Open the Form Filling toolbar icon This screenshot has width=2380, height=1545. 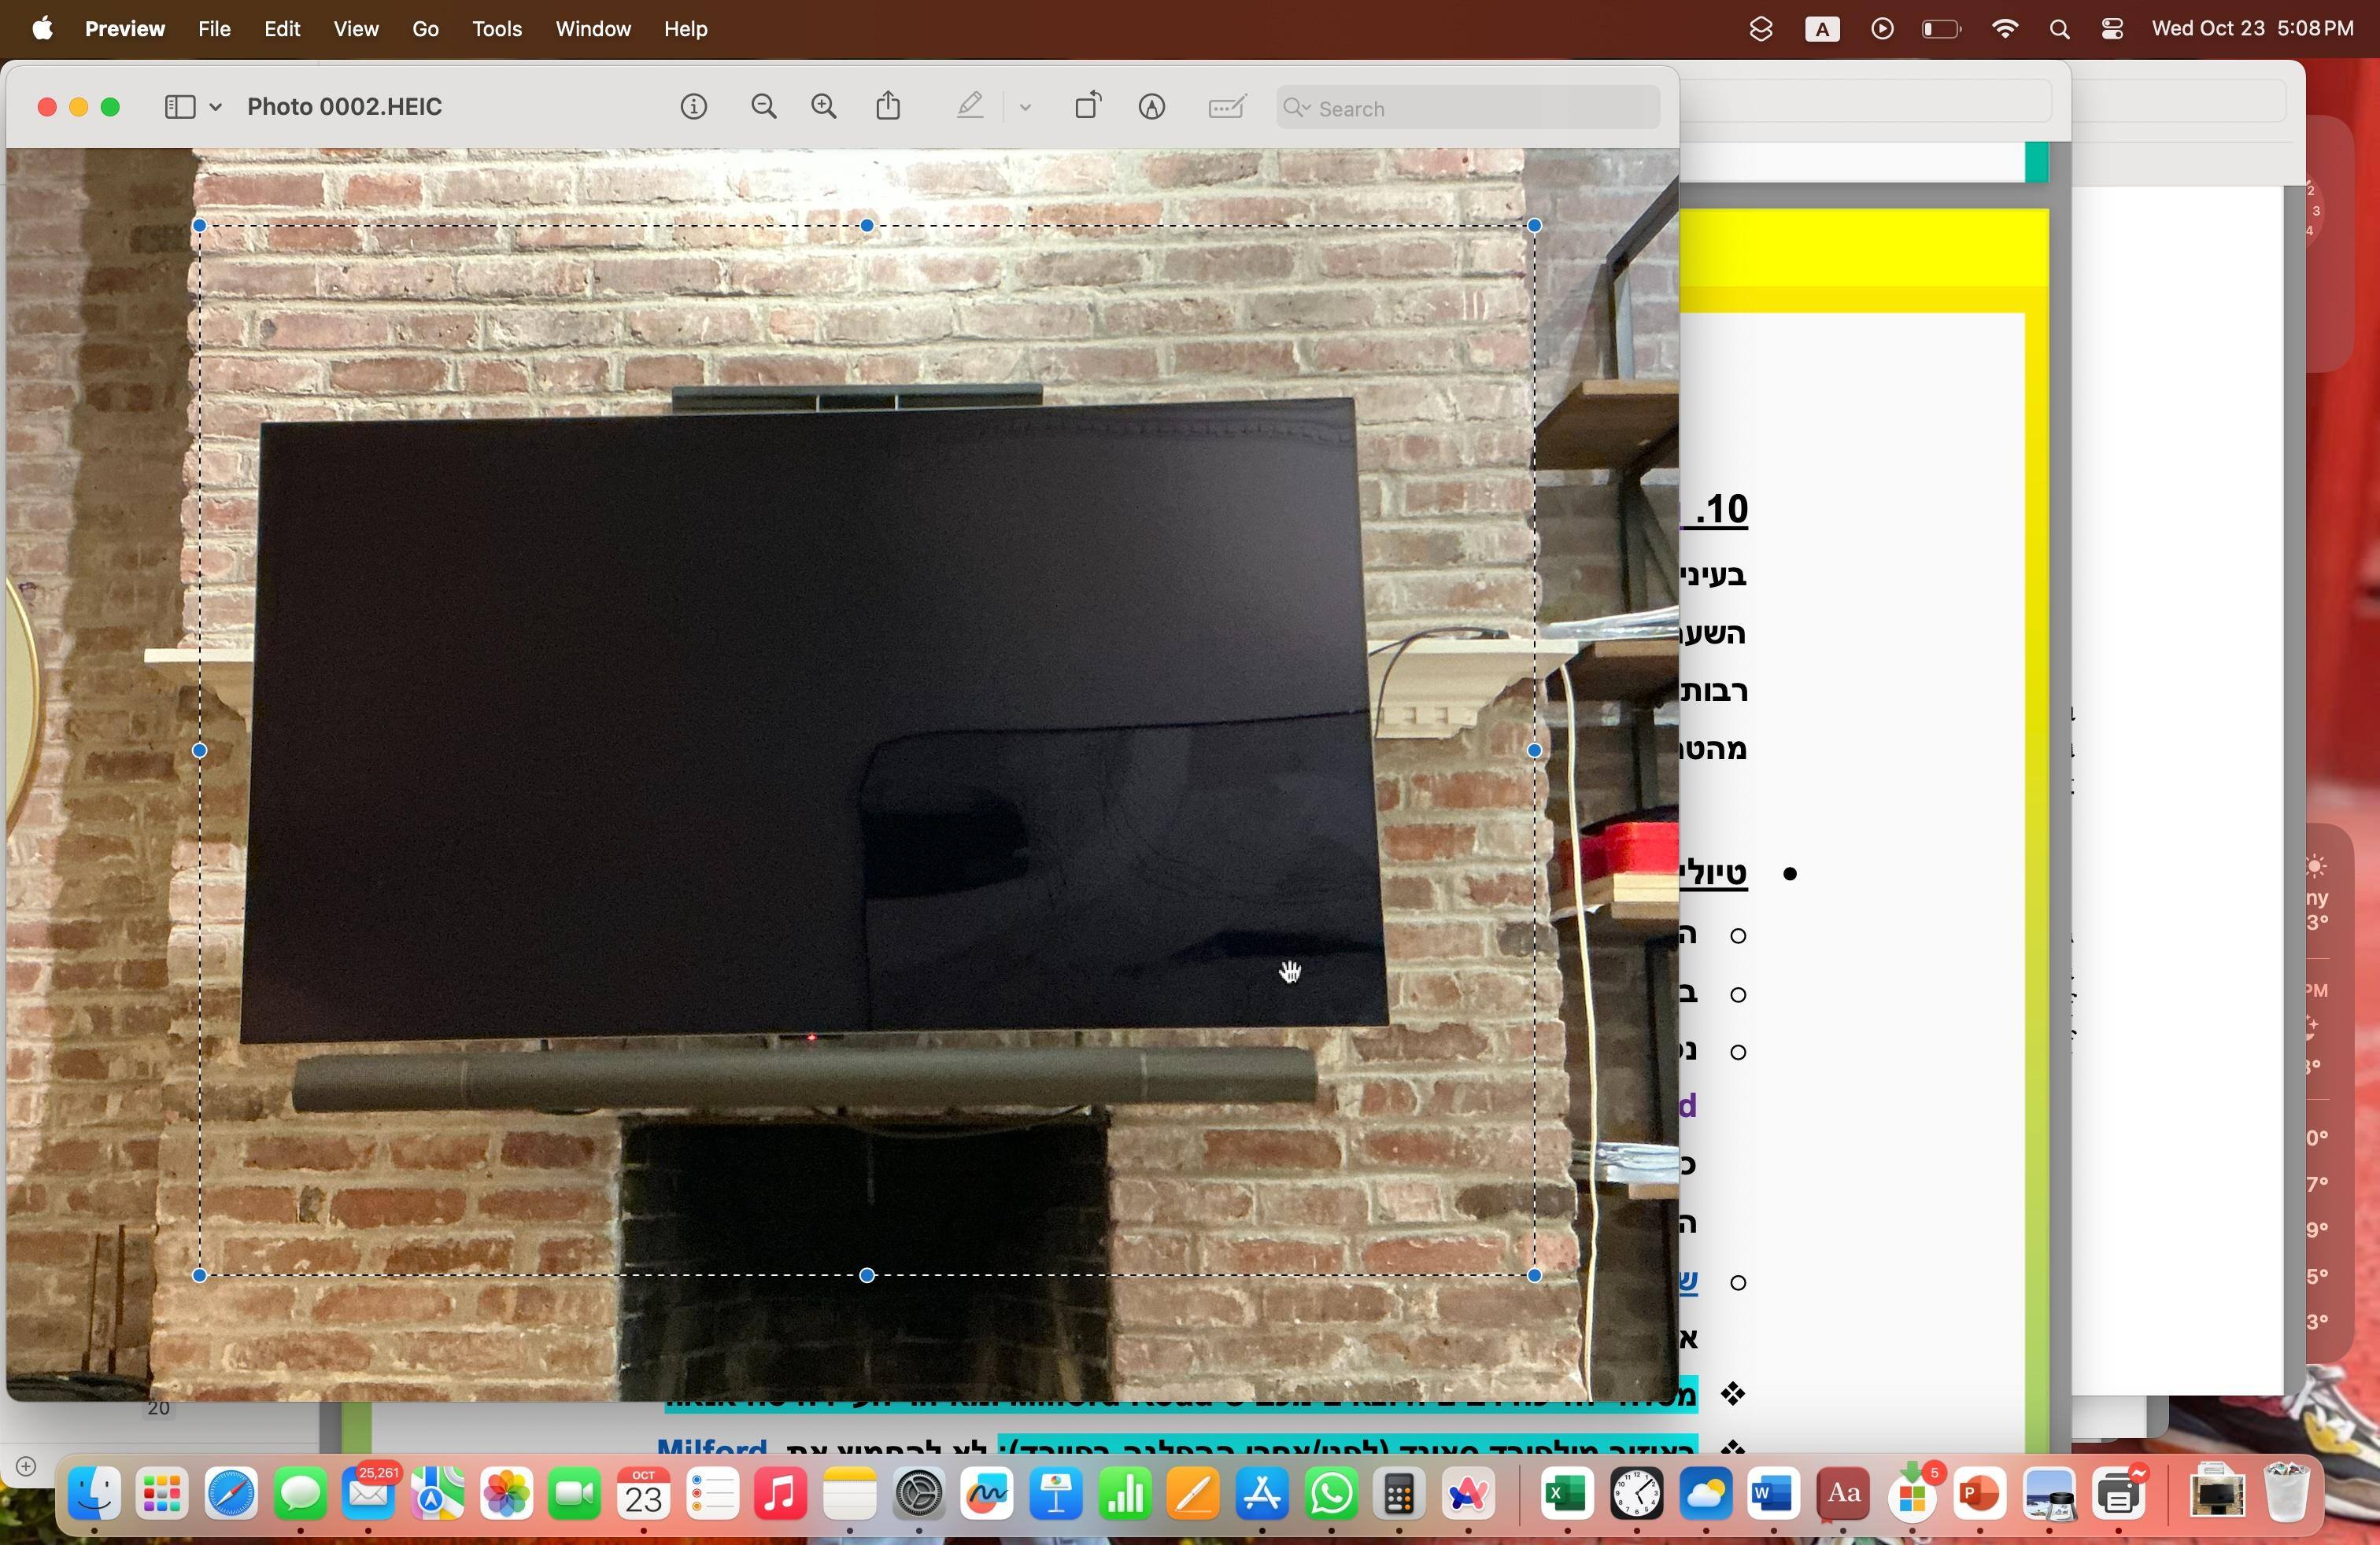pyautogui.click(x=1226, y=107)
